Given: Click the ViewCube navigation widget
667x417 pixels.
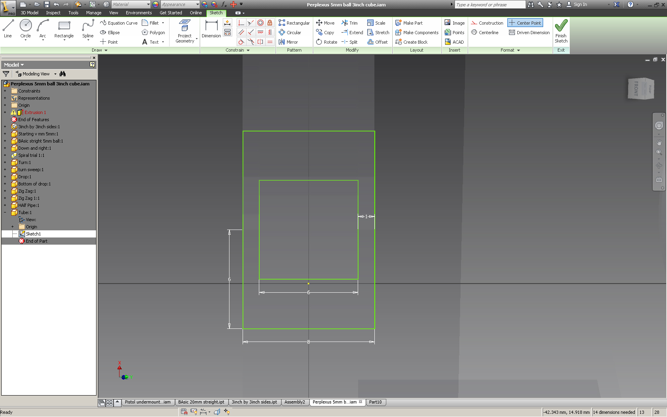Looking at the screenshot, I should coord(641,89).
